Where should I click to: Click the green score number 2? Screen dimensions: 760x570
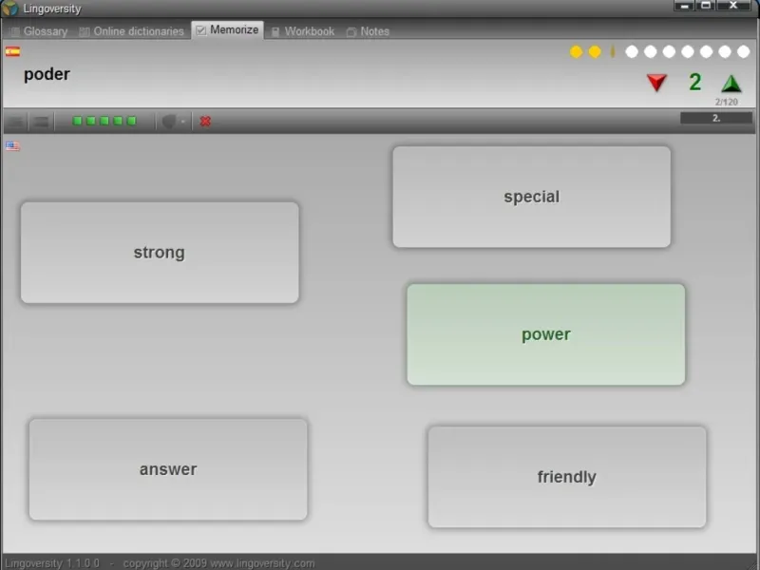coord(695,82)
